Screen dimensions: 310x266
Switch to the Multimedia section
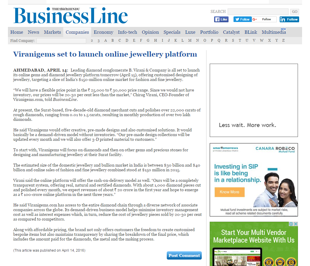tap(274, 32)
